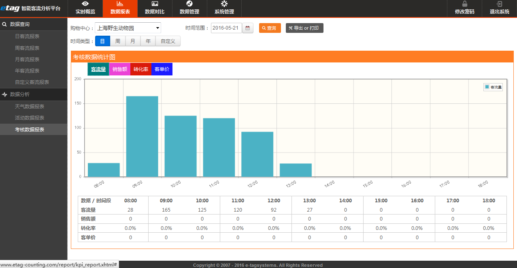
Task: Click the etag logo
Action: tap(10, 8)
